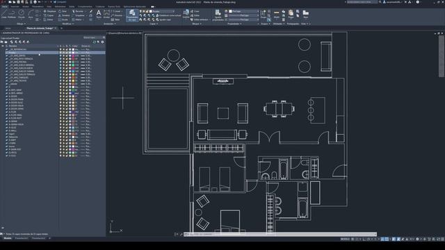Click the Grupo tool icon
This screenshot has width=445, height=250.
coord(263,14)
